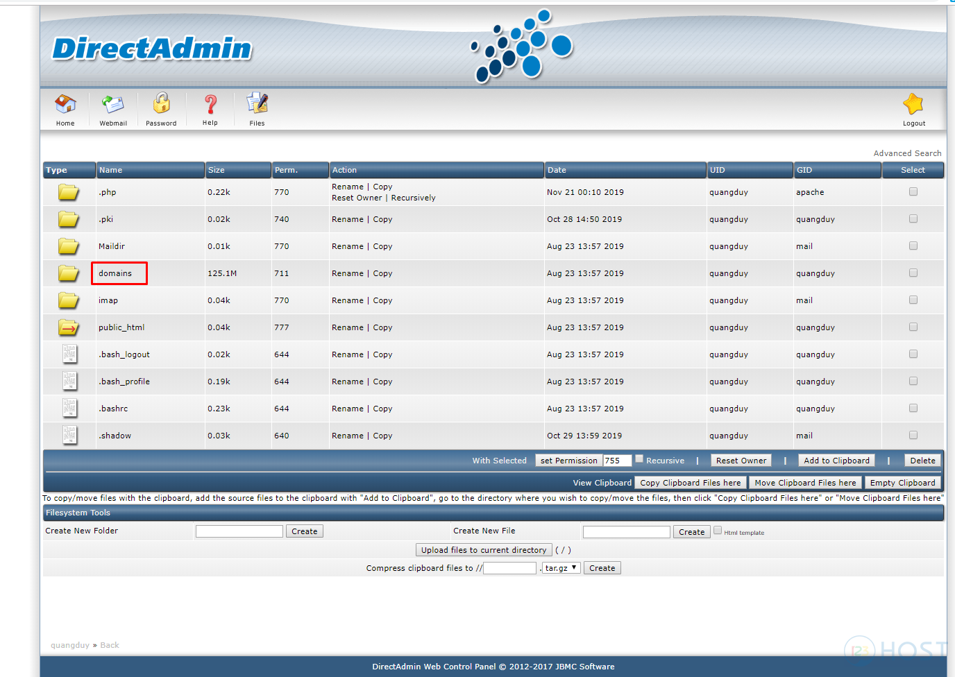Focus the Create New Folder name field
This screenshot has width=955, height=677.
point(239,531)
